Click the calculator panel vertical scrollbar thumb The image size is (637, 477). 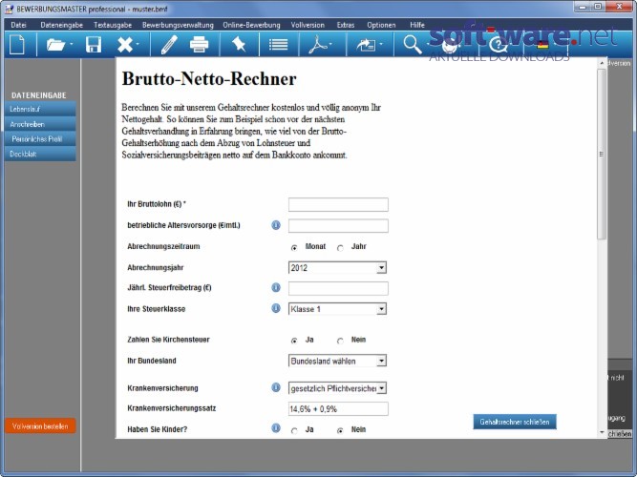pyautogui.click(x=602, y=154)
